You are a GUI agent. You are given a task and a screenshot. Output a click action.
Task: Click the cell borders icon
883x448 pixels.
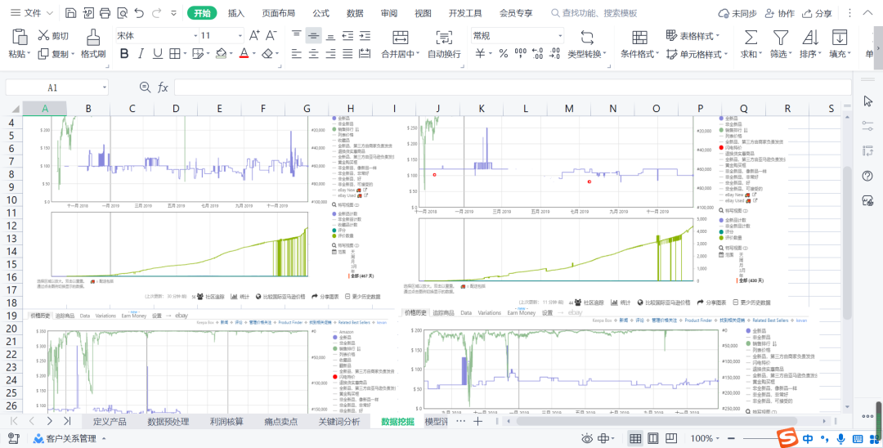[x=175, y=54]
